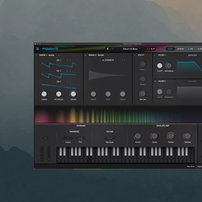Select previous waveform for OSC 2

pos(67,71)
